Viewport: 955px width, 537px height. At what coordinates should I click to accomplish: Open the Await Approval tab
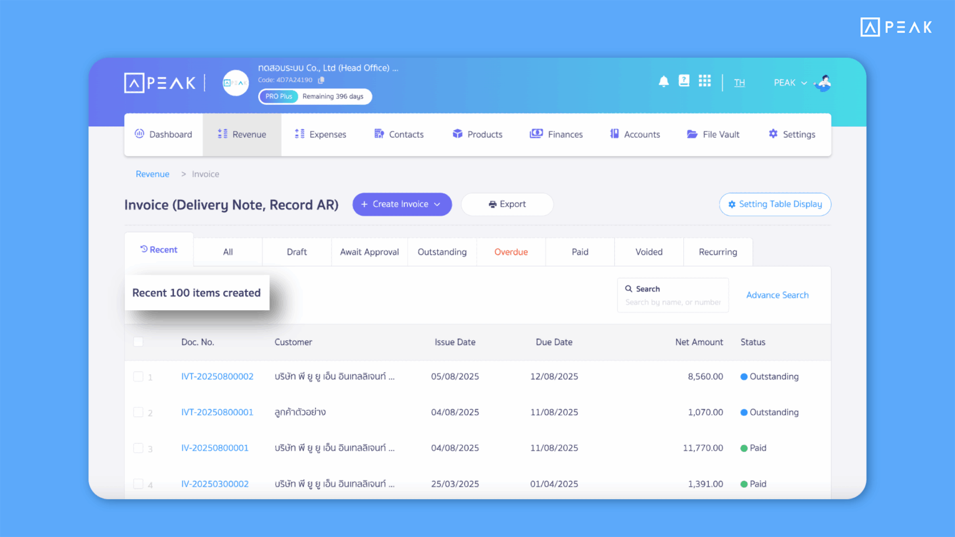(x=369, y=252)
